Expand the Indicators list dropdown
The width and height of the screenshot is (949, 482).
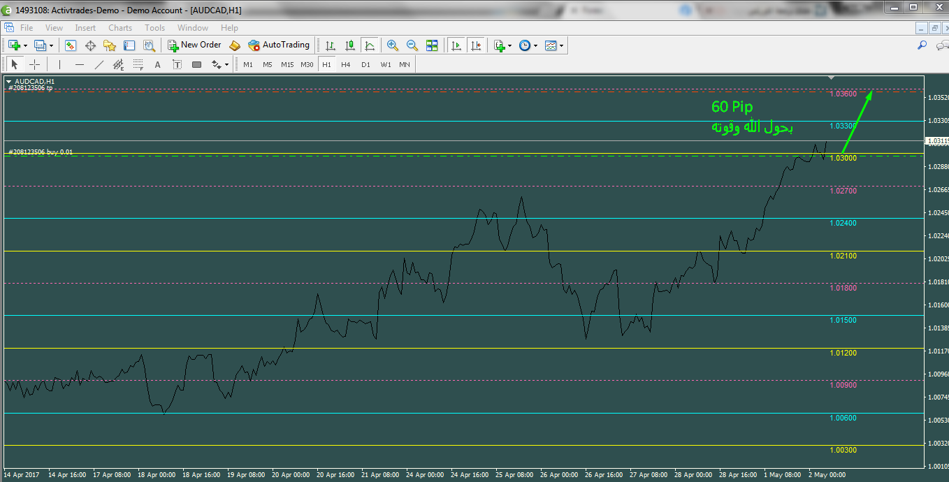click(x=510, y=45)
